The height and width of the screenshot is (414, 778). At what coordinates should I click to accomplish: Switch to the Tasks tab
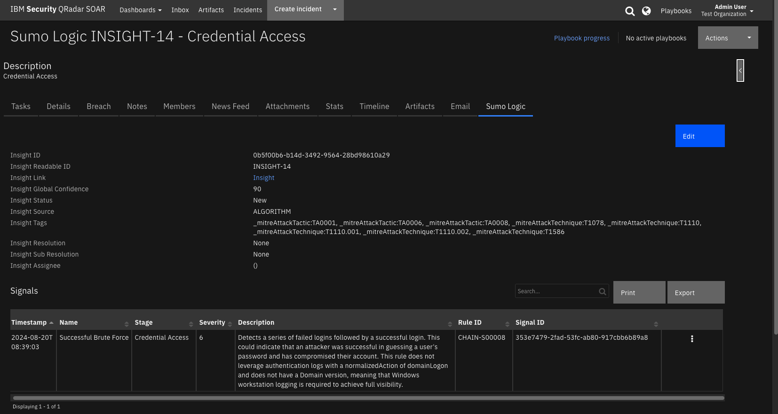21,107
